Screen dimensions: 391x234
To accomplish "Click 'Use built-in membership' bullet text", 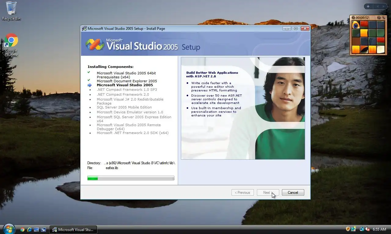I will 216,112.
